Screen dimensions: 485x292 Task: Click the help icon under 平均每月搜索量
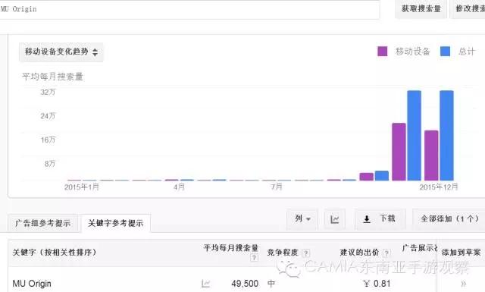point(254,257)
